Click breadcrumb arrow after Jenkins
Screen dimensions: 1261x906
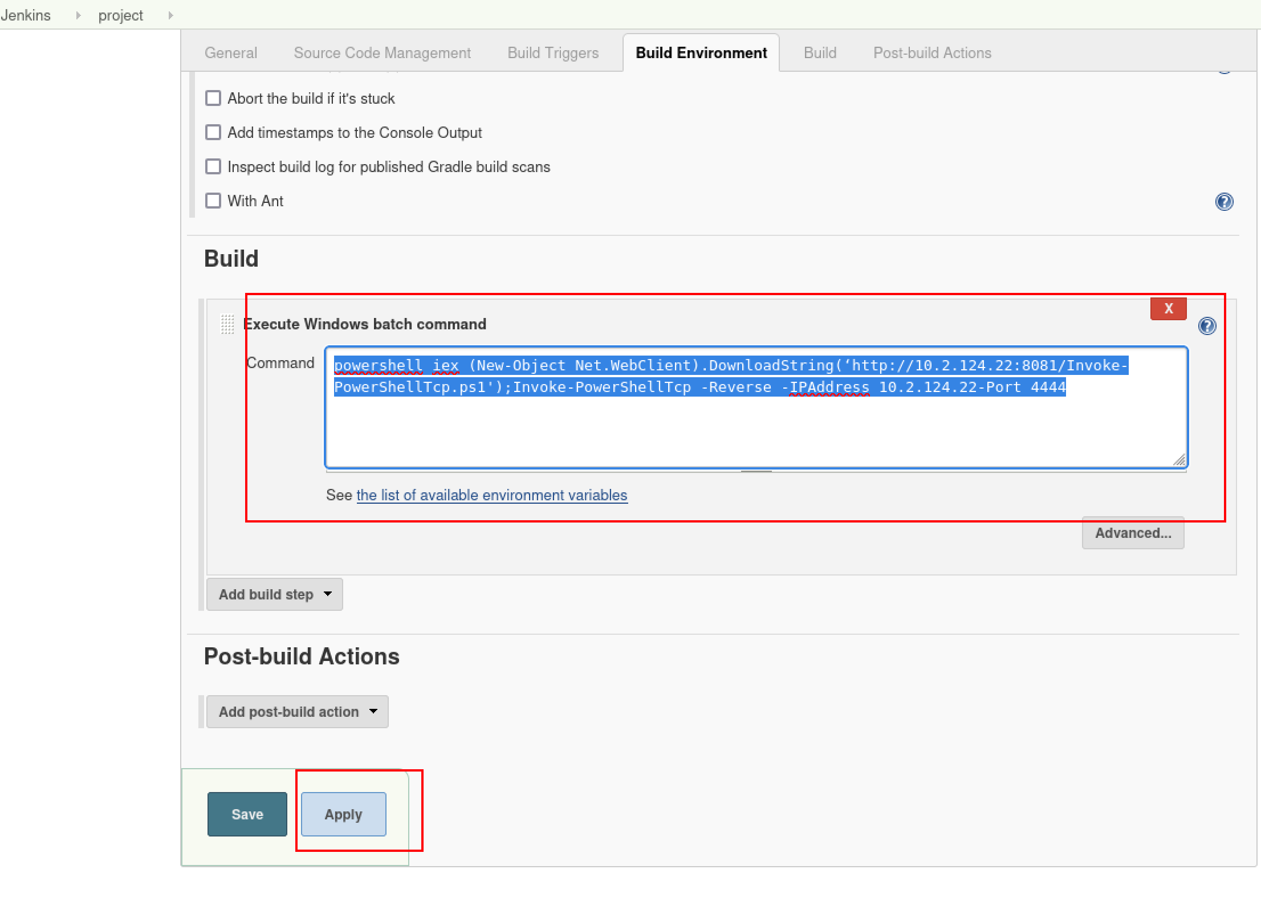click(x=78, y=15)
